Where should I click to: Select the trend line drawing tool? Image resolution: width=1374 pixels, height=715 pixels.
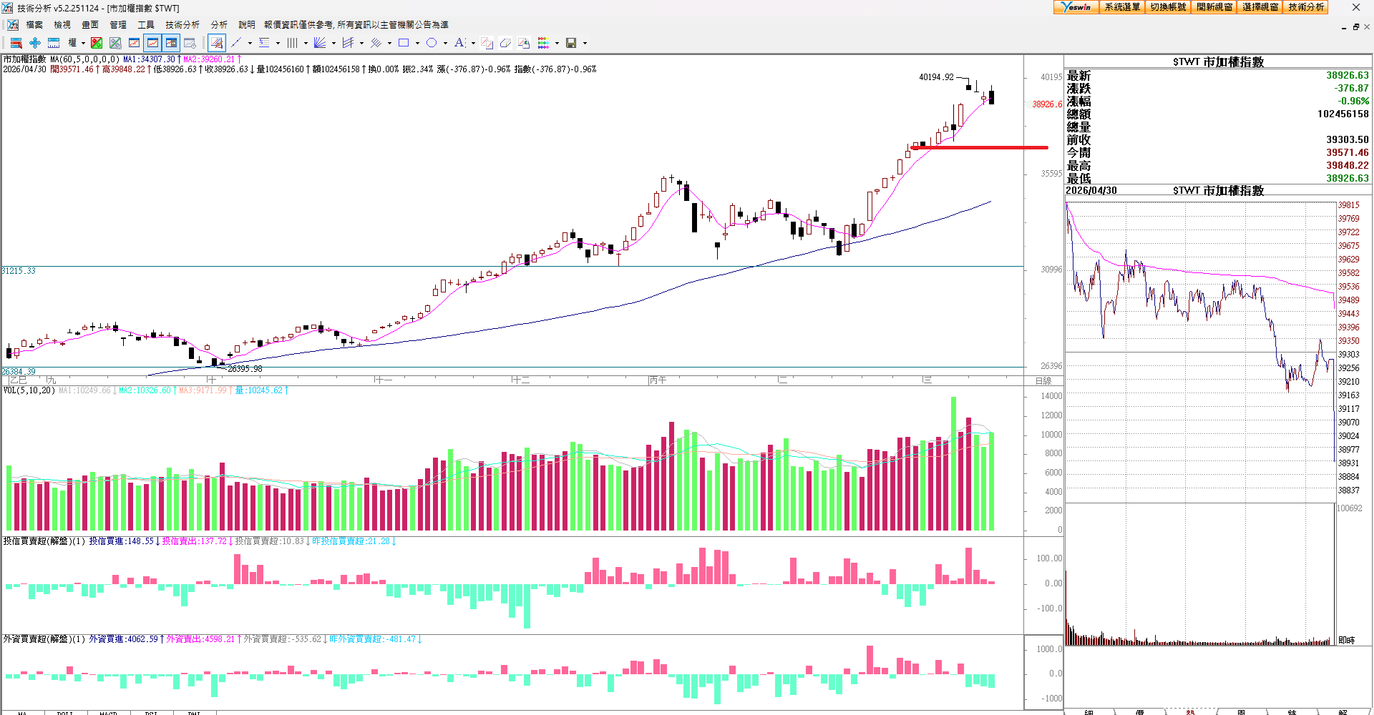(x=236, y=43)
